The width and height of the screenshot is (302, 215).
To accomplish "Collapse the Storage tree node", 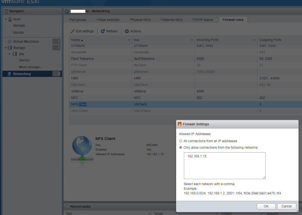I will point(6,48).
